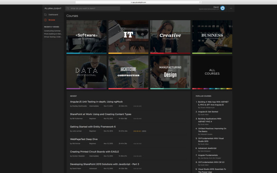277x173 pixels.
Task: Open 'WebPageTest Deep Dive' course
Action: pos(84,139)
